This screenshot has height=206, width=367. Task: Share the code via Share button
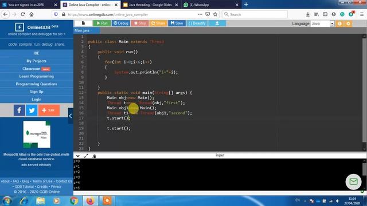point(158,23)
